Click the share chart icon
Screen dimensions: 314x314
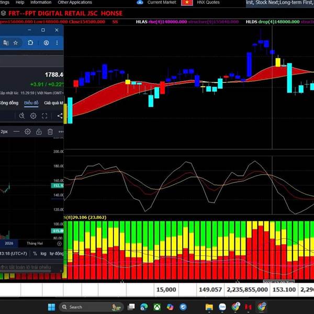tap(59, 116)
